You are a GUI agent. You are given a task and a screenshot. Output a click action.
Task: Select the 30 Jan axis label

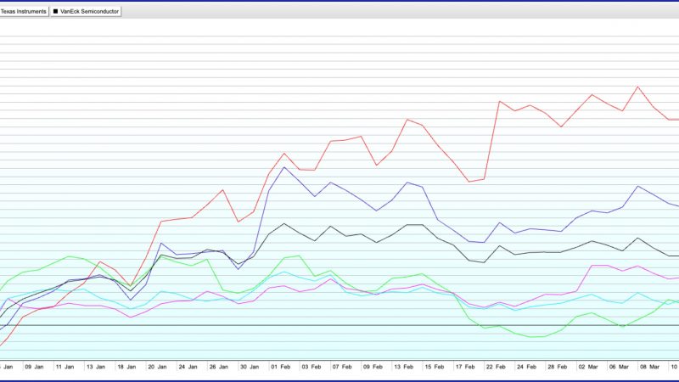(x=250, y=367)
